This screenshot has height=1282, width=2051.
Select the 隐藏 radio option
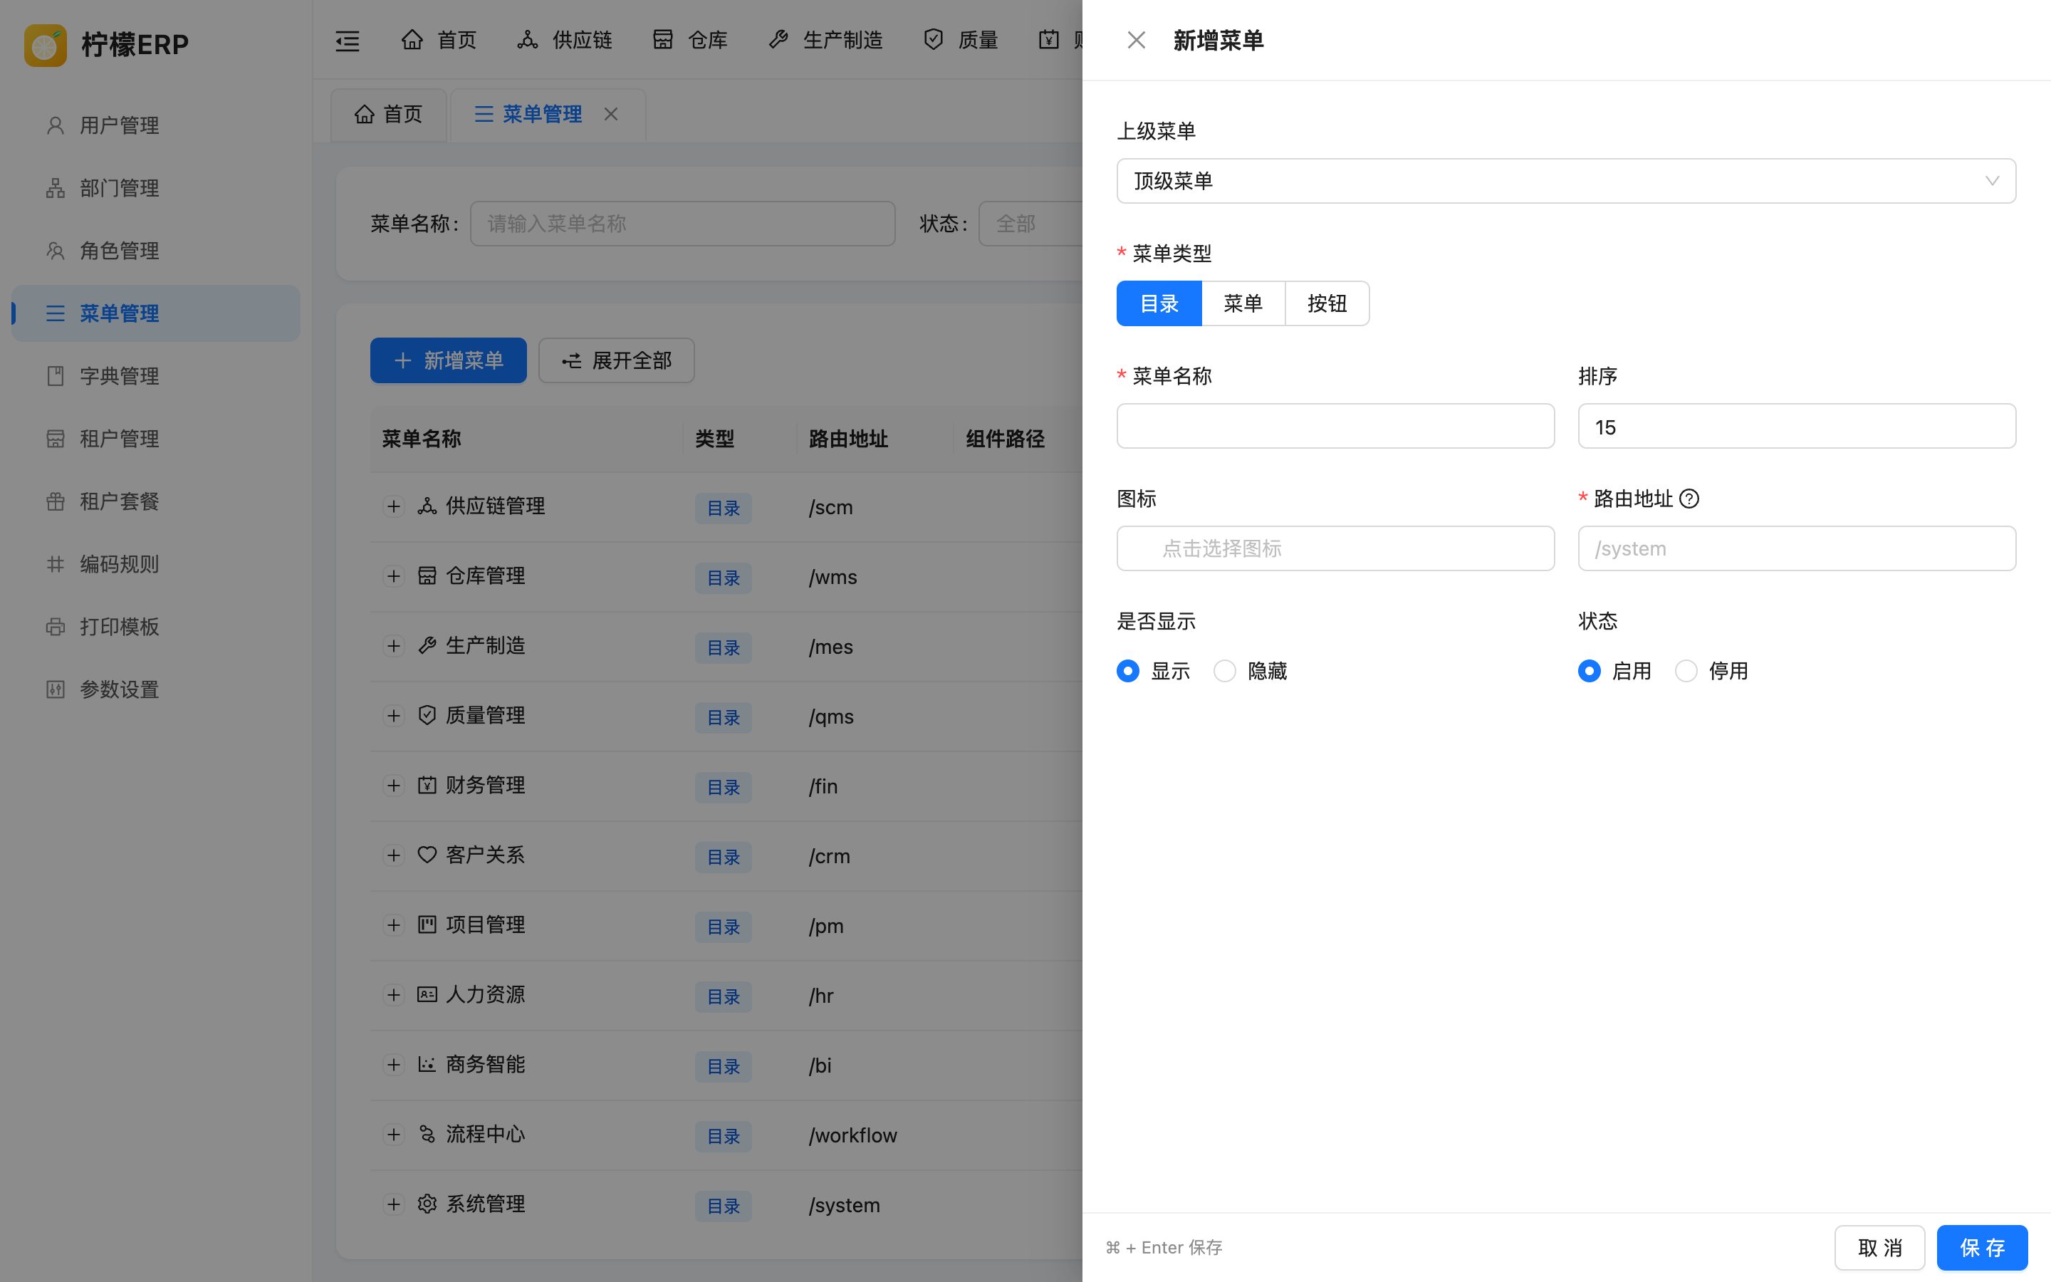1223,671
